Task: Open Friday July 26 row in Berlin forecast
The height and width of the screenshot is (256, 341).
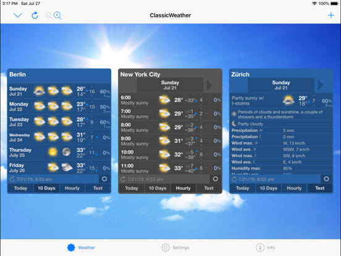Action: coord(59,168)
